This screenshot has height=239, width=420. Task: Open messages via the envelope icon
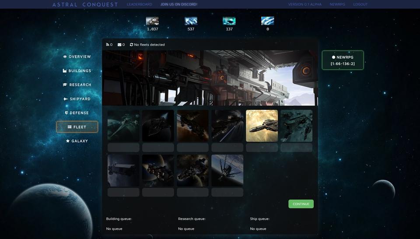119,45
